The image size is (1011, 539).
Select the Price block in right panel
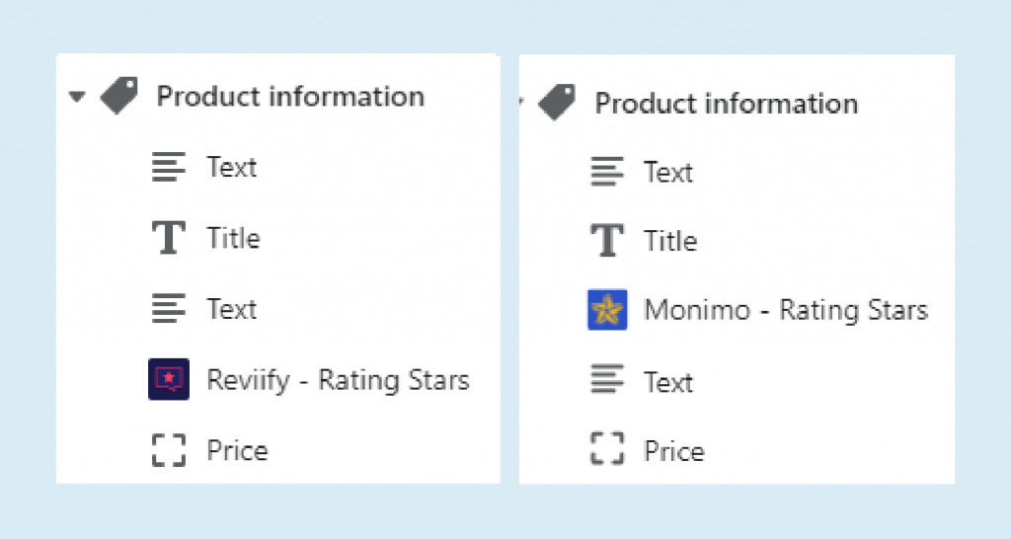pos(674,451)
